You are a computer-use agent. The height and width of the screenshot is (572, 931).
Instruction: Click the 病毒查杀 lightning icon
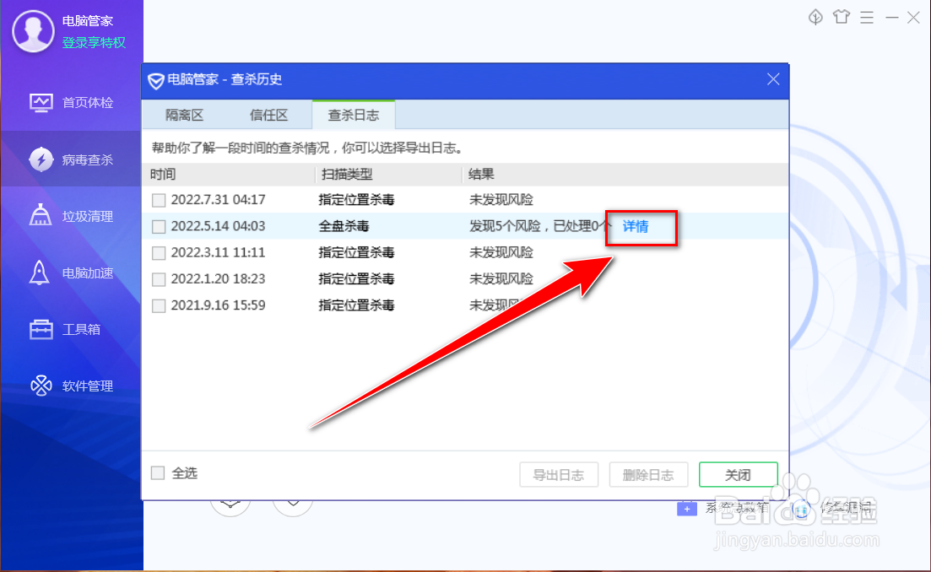41,159
